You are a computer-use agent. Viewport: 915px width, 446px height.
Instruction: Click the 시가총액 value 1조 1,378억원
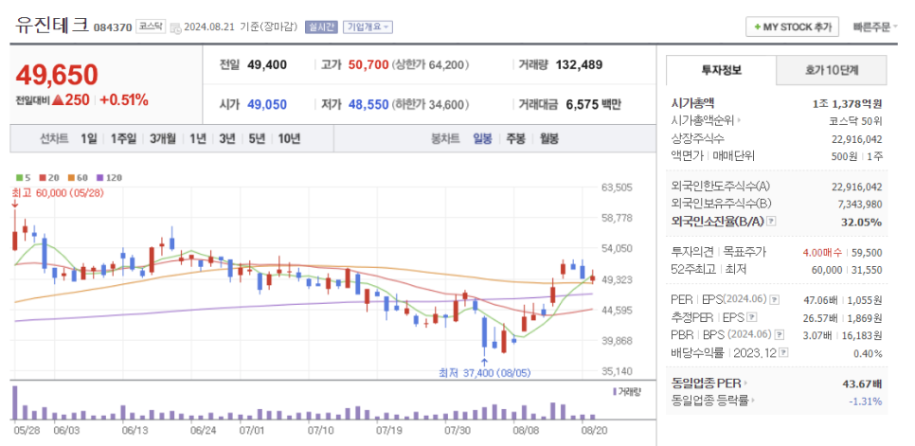coord(847,104)
